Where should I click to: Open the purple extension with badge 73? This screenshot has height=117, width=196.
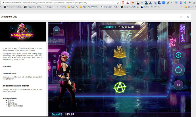click(155, 3)
